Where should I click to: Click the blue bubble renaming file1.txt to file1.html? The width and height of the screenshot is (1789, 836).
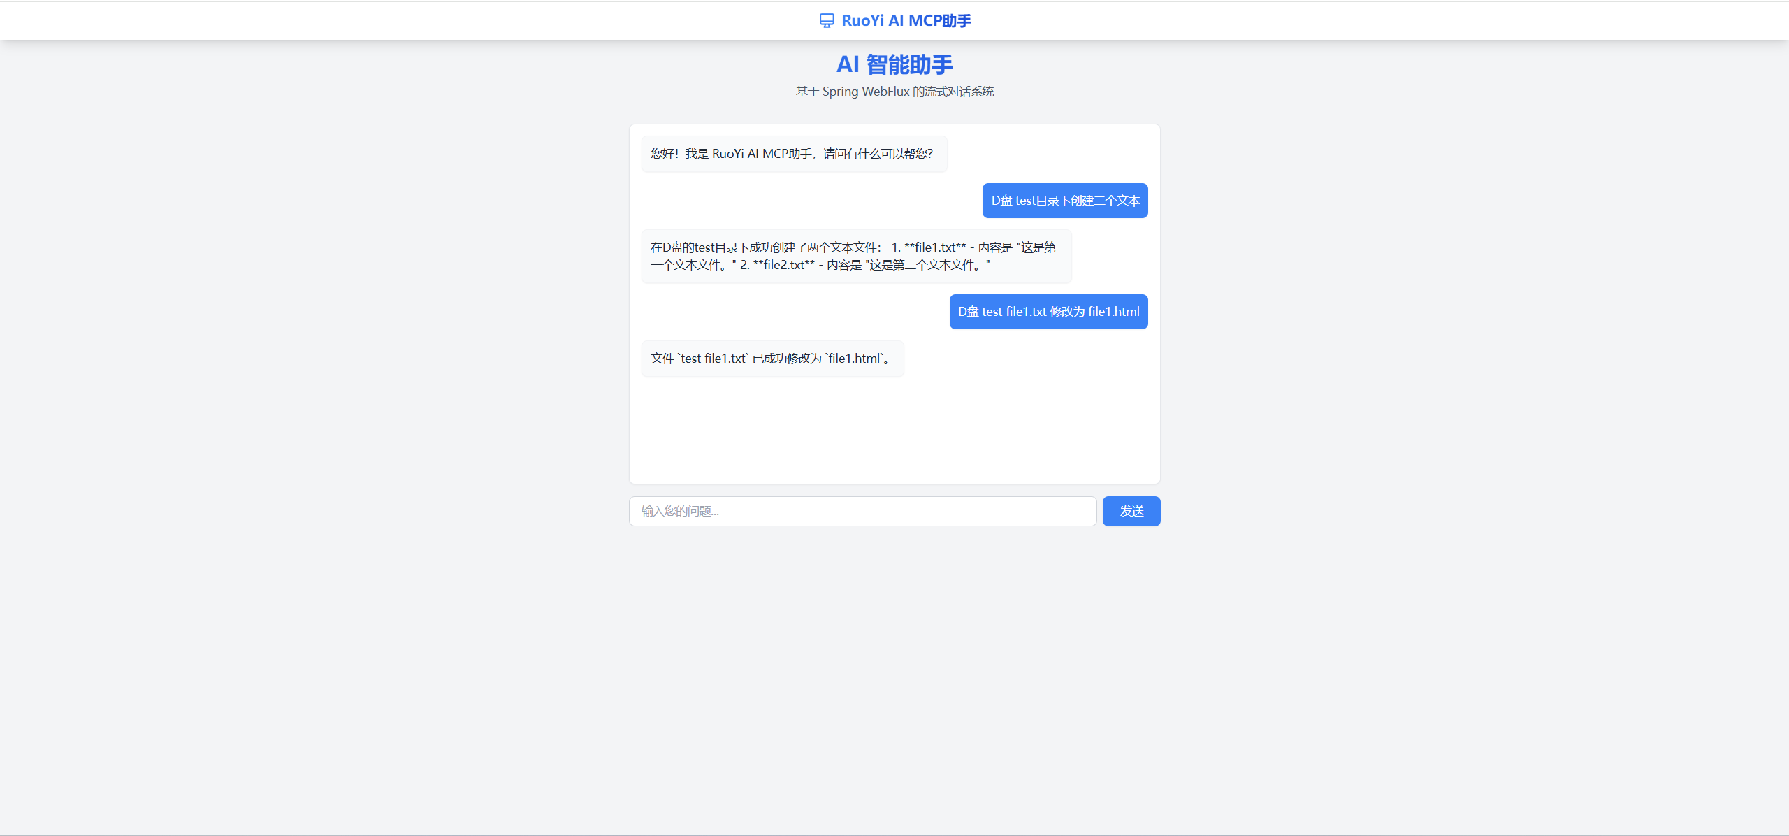(x=1048, y=312)
